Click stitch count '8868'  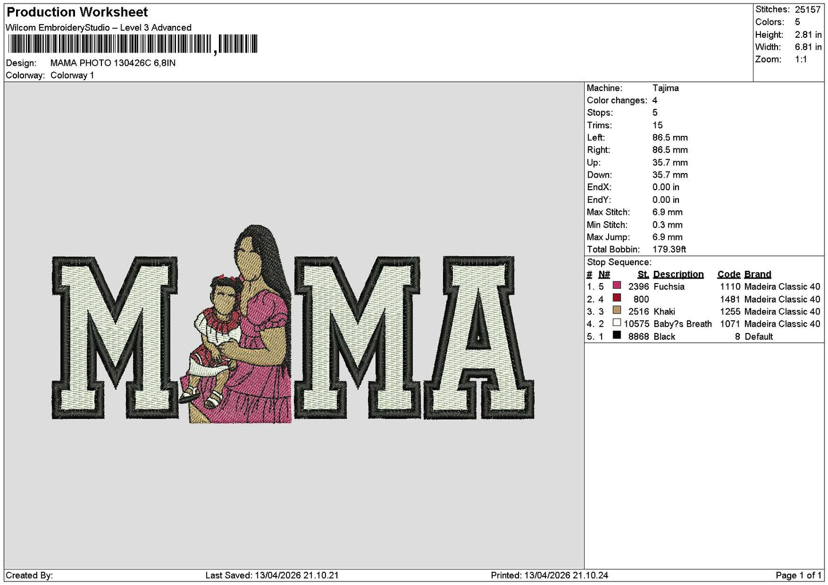coord(638,337)
